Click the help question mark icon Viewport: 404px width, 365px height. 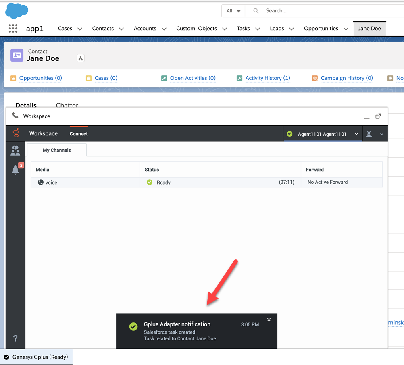click(15, 338)
